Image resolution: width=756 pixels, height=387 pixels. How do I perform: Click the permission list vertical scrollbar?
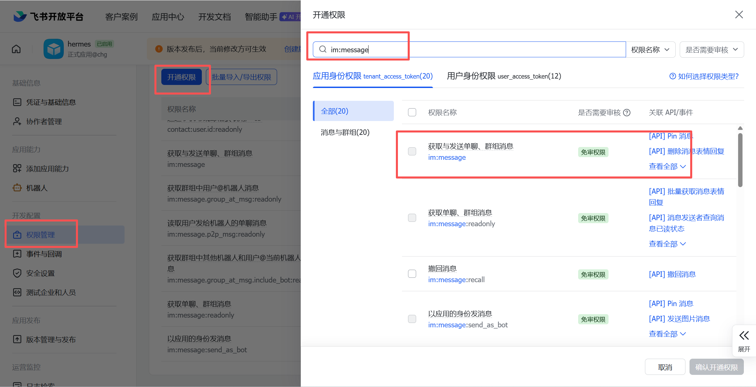[740, 160]
